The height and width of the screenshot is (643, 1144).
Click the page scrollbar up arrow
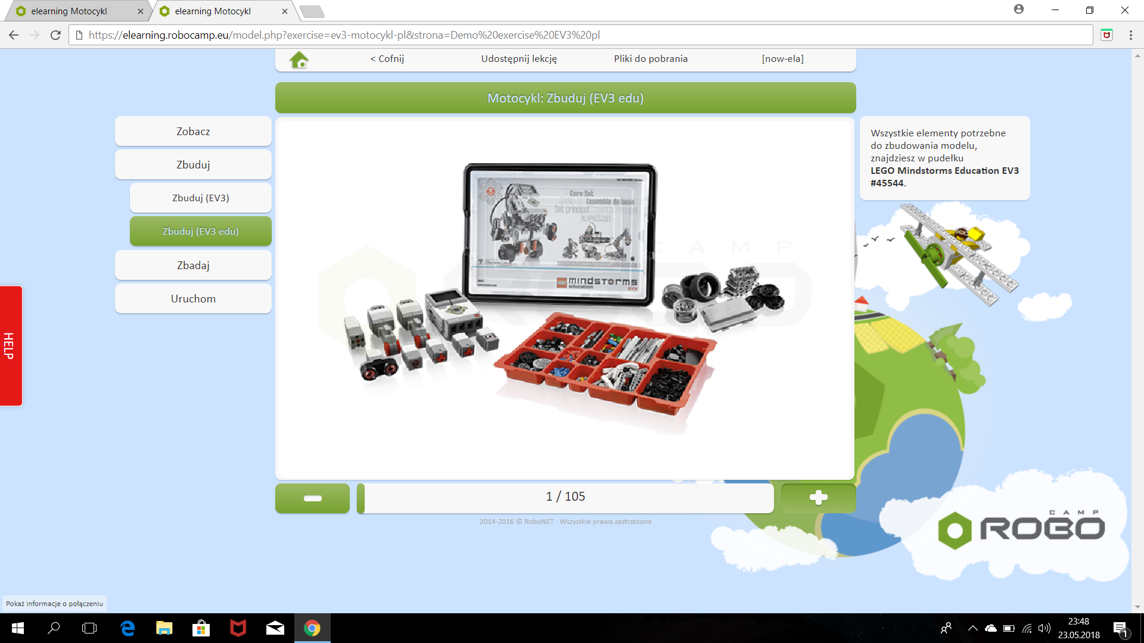coord(1137,55)
